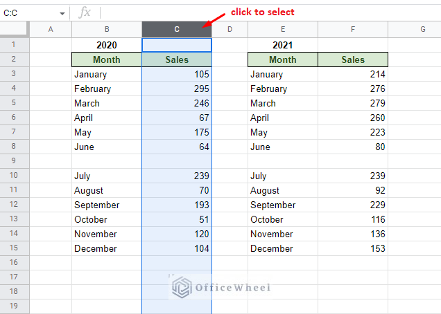Screen dimensions: 441x314
Task: Select column B header
Action: (x=107, y=29)
